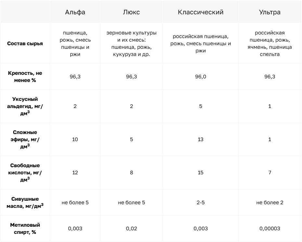Image resolution: width=302 pixels, height=242 pixels.
Task: Click the Состав сырья row label
Action: (x=25, y=44)
